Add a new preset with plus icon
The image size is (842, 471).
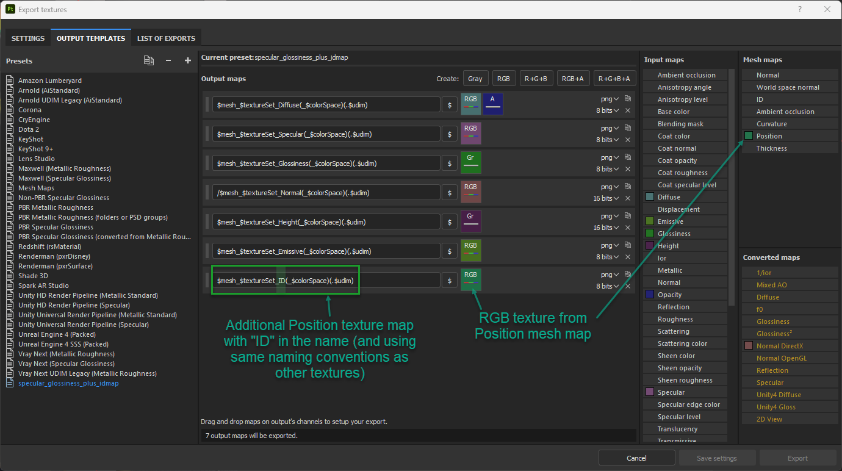coord(188,60)
